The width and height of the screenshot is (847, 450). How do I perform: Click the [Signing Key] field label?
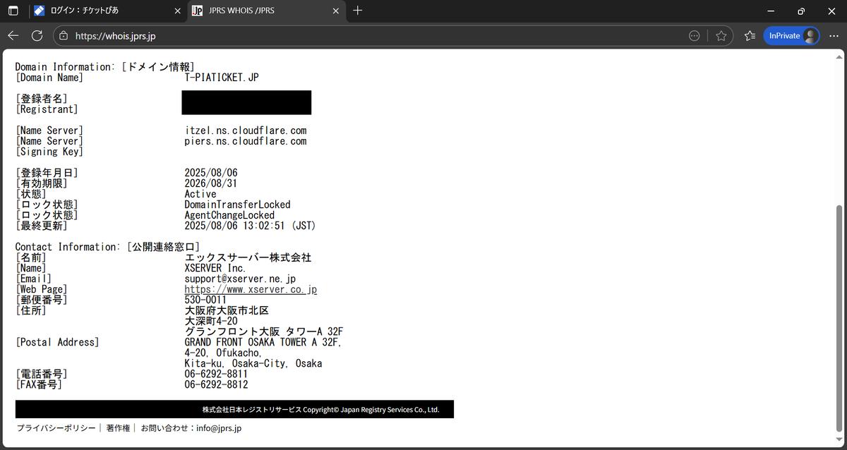pyautogui.click(x=49, y=152)
